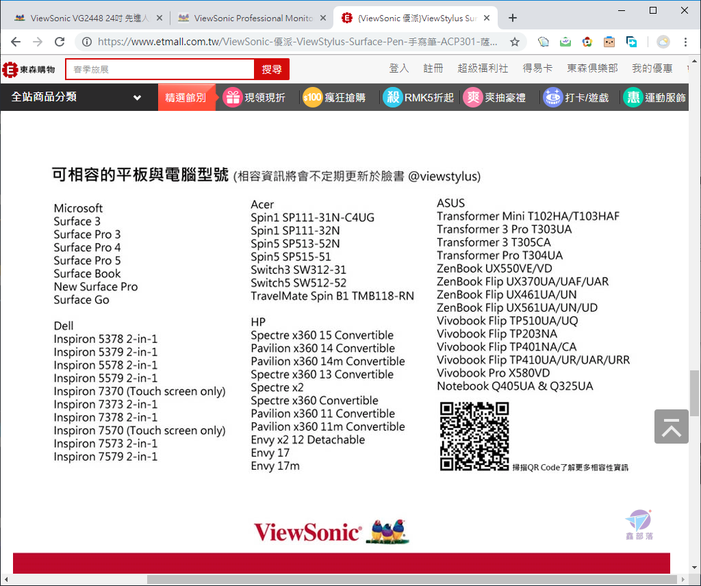
Task: Click the compatibility QR code image
Action: click(474, 436)
